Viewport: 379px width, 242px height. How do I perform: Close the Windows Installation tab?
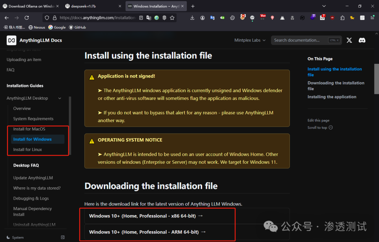coord(182,6)
